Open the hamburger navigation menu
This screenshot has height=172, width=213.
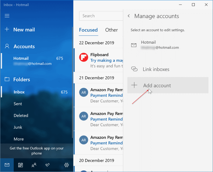7,16
